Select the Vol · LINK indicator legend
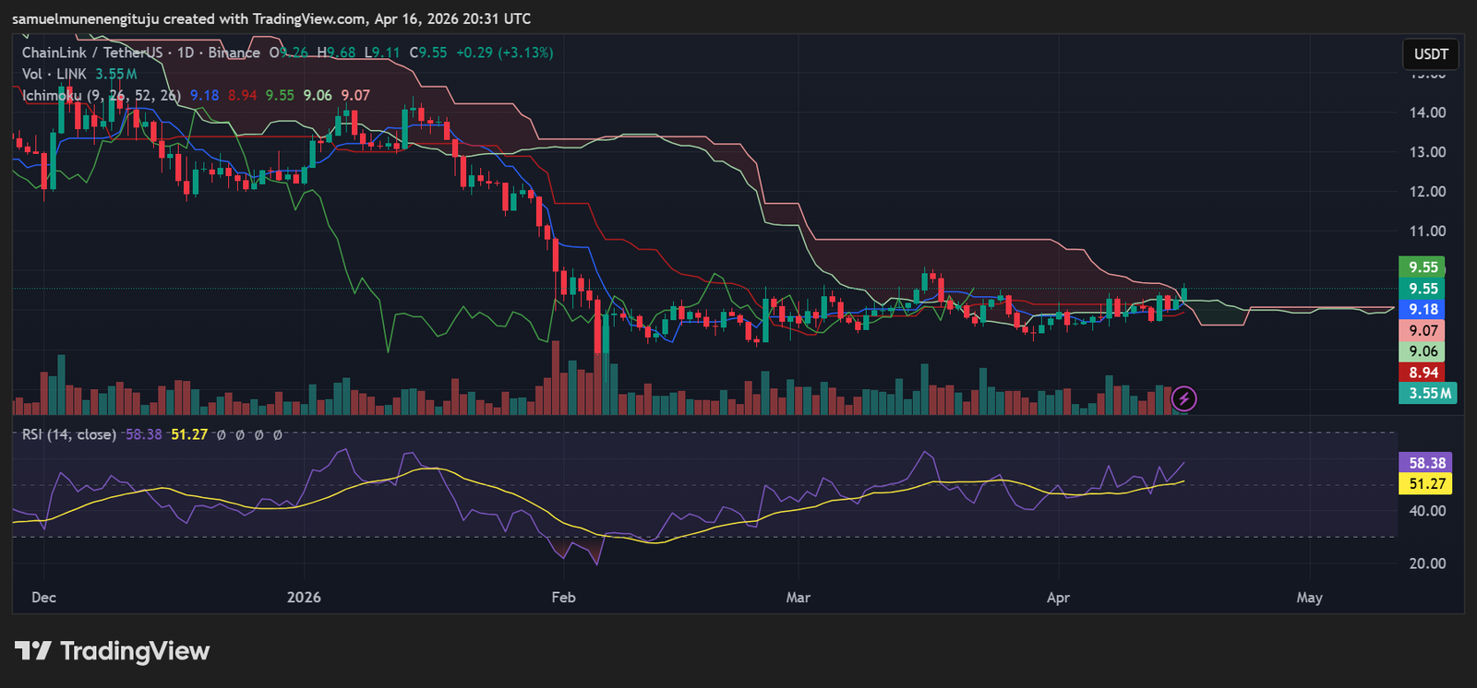The image size is (1477, 688). click(x=54, y=74)
